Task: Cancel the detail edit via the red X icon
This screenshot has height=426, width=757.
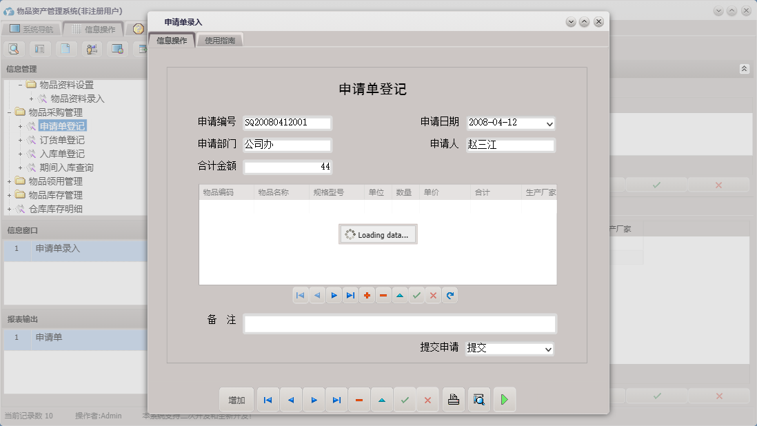Action: [x=433, y=295]
